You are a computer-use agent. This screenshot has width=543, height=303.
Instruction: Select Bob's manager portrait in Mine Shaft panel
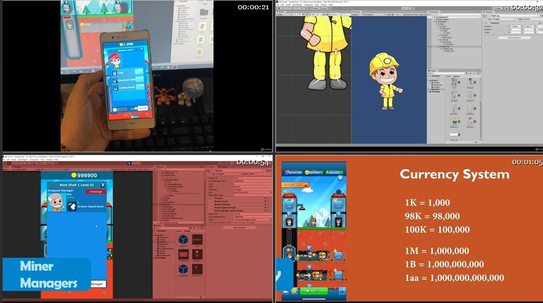coord(56,202)
